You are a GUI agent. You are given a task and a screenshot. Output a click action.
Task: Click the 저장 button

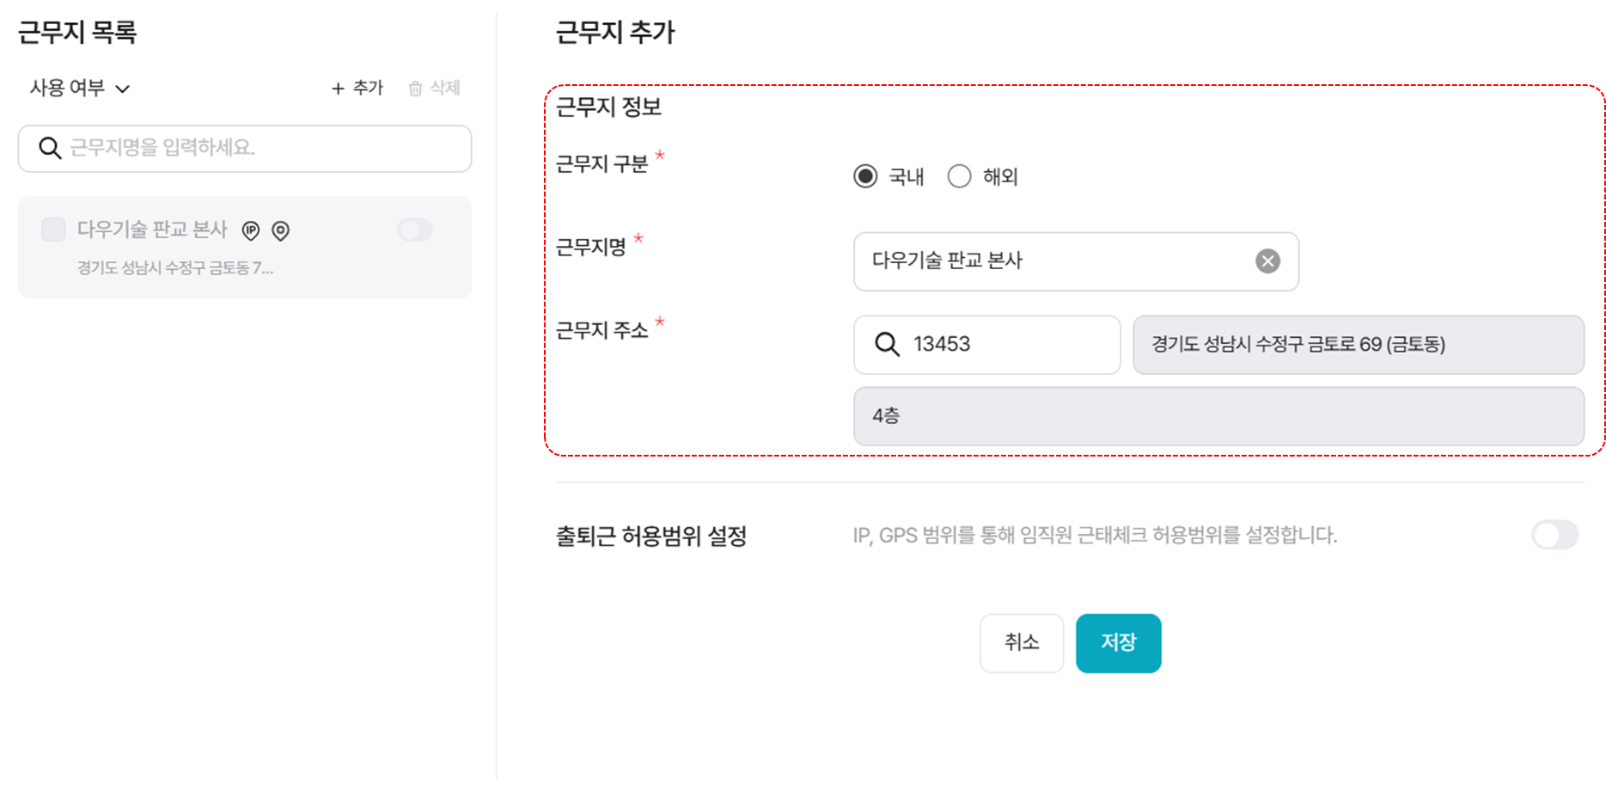click(x=1118, y=643)
